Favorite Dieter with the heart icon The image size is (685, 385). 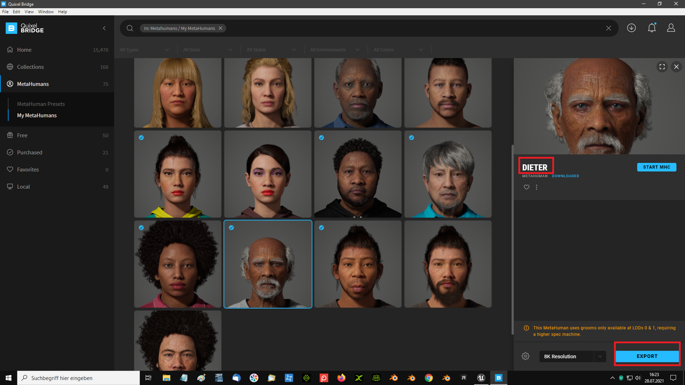pos(526,187)
